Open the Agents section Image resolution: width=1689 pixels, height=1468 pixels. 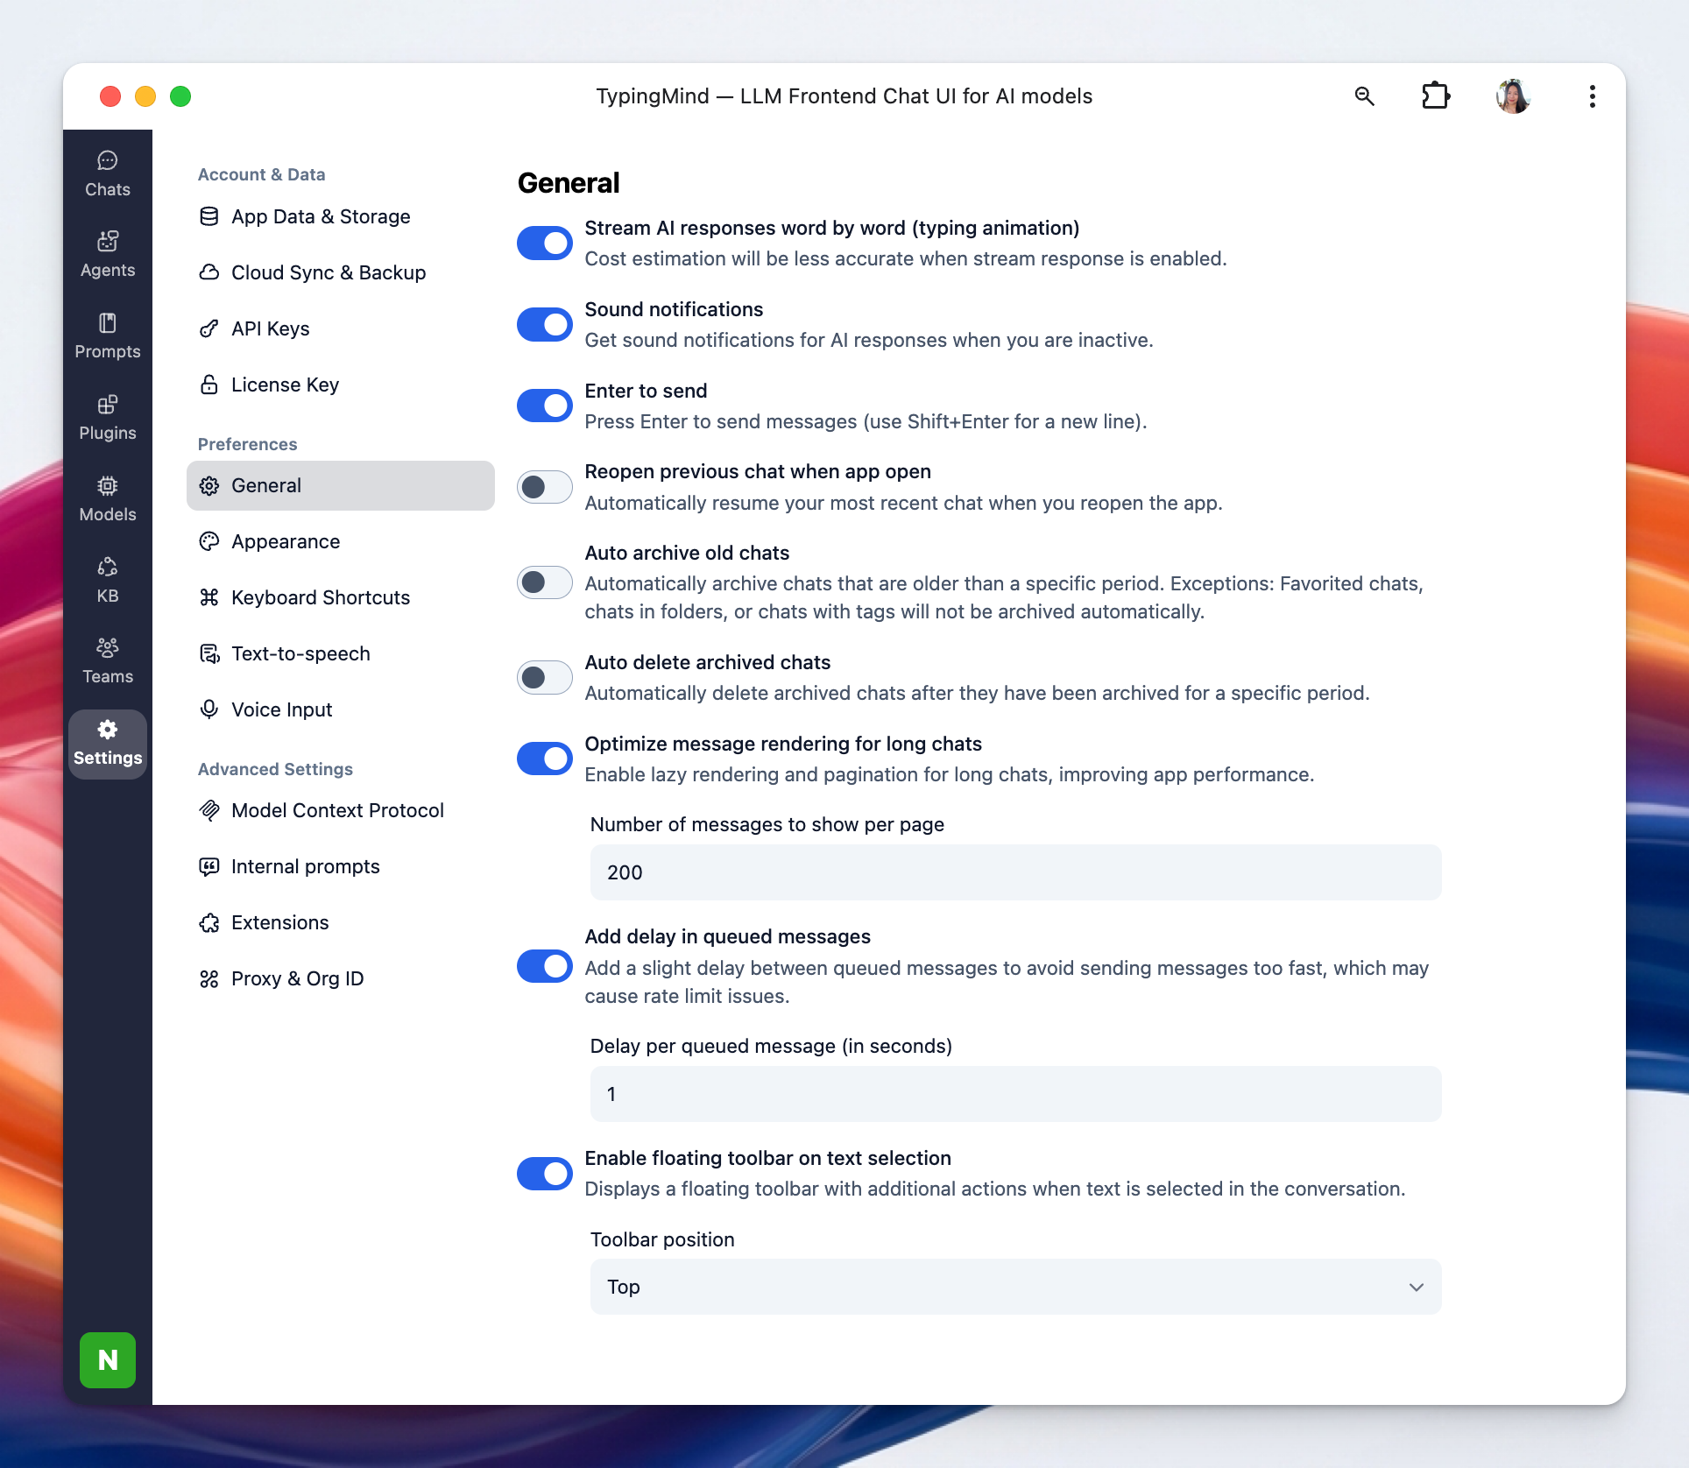107,254
